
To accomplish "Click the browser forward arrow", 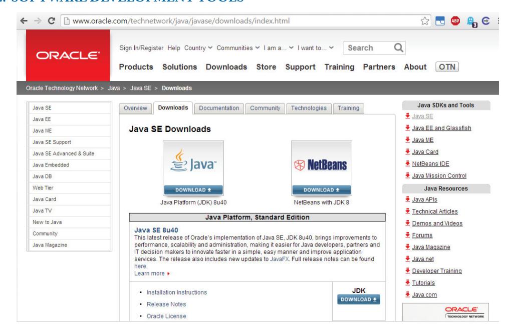I will click(38, 21).
